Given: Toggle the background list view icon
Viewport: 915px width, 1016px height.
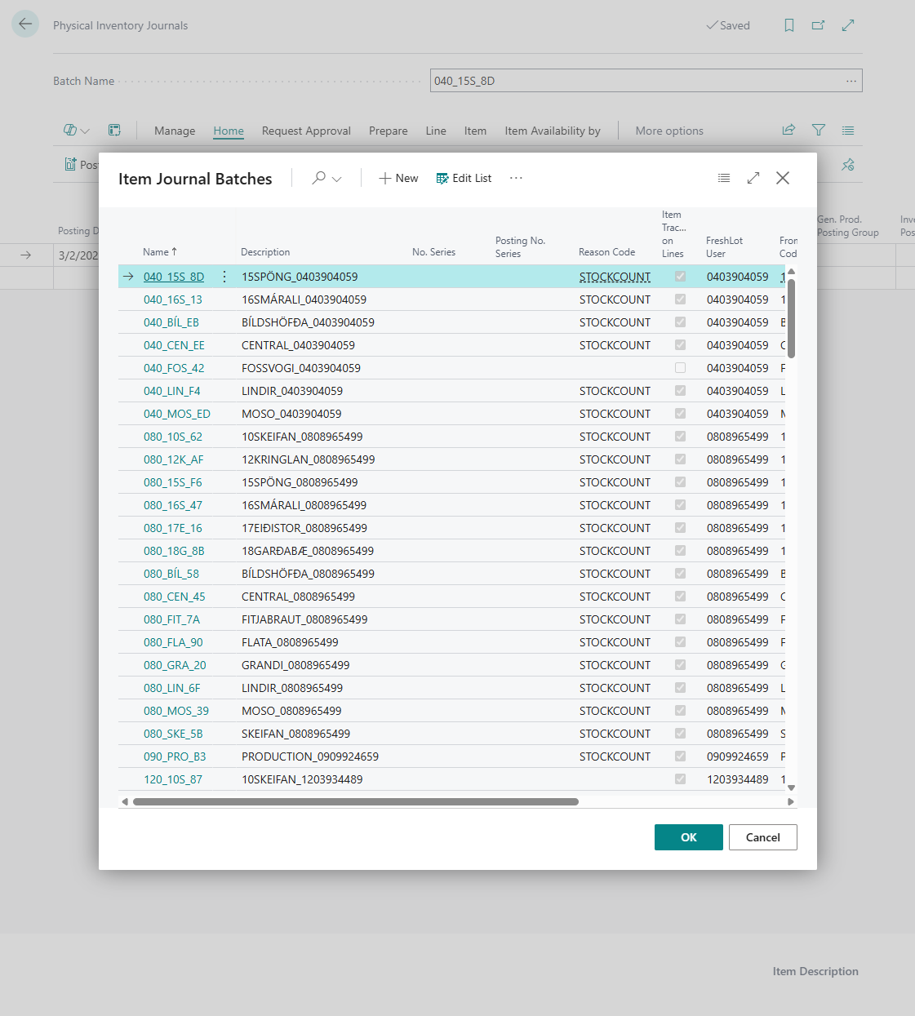Looking at the screenshot, I should 848,130.
